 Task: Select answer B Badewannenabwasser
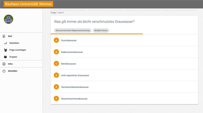pyautogui.click(x=124, y=52)
